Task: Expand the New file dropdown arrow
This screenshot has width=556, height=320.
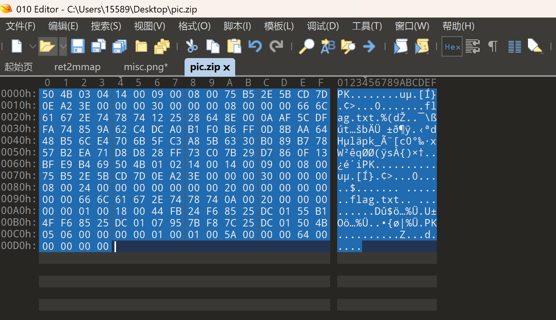Action: (33, 47)
